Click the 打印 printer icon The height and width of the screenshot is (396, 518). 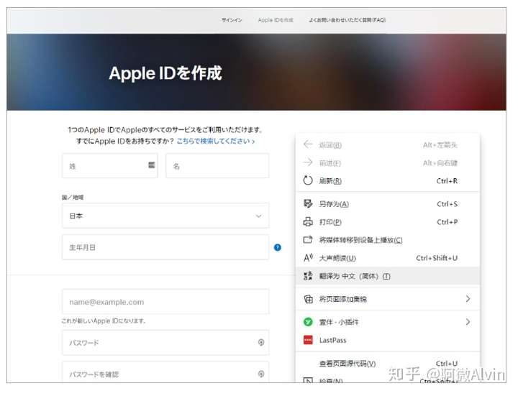tap(308, 222)
